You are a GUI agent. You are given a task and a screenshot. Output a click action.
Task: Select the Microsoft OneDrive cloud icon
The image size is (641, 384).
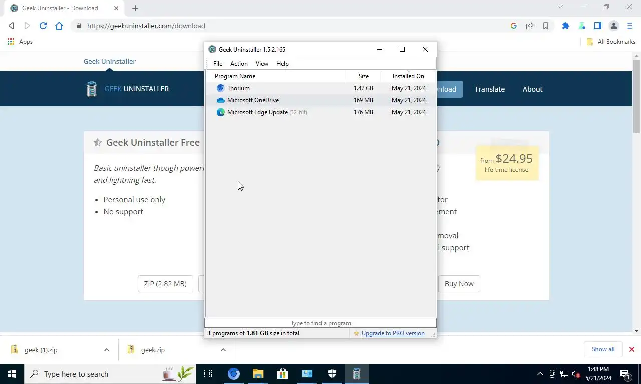(220, 100)
